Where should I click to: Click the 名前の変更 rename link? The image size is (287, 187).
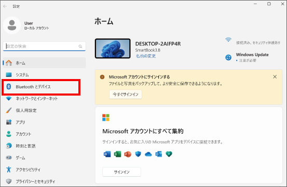pyautogui.click(x=146, y=56)
